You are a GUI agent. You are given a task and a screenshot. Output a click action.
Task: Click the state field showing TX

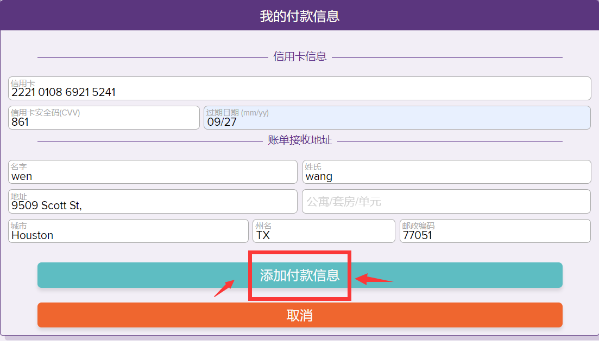(324, 231)
